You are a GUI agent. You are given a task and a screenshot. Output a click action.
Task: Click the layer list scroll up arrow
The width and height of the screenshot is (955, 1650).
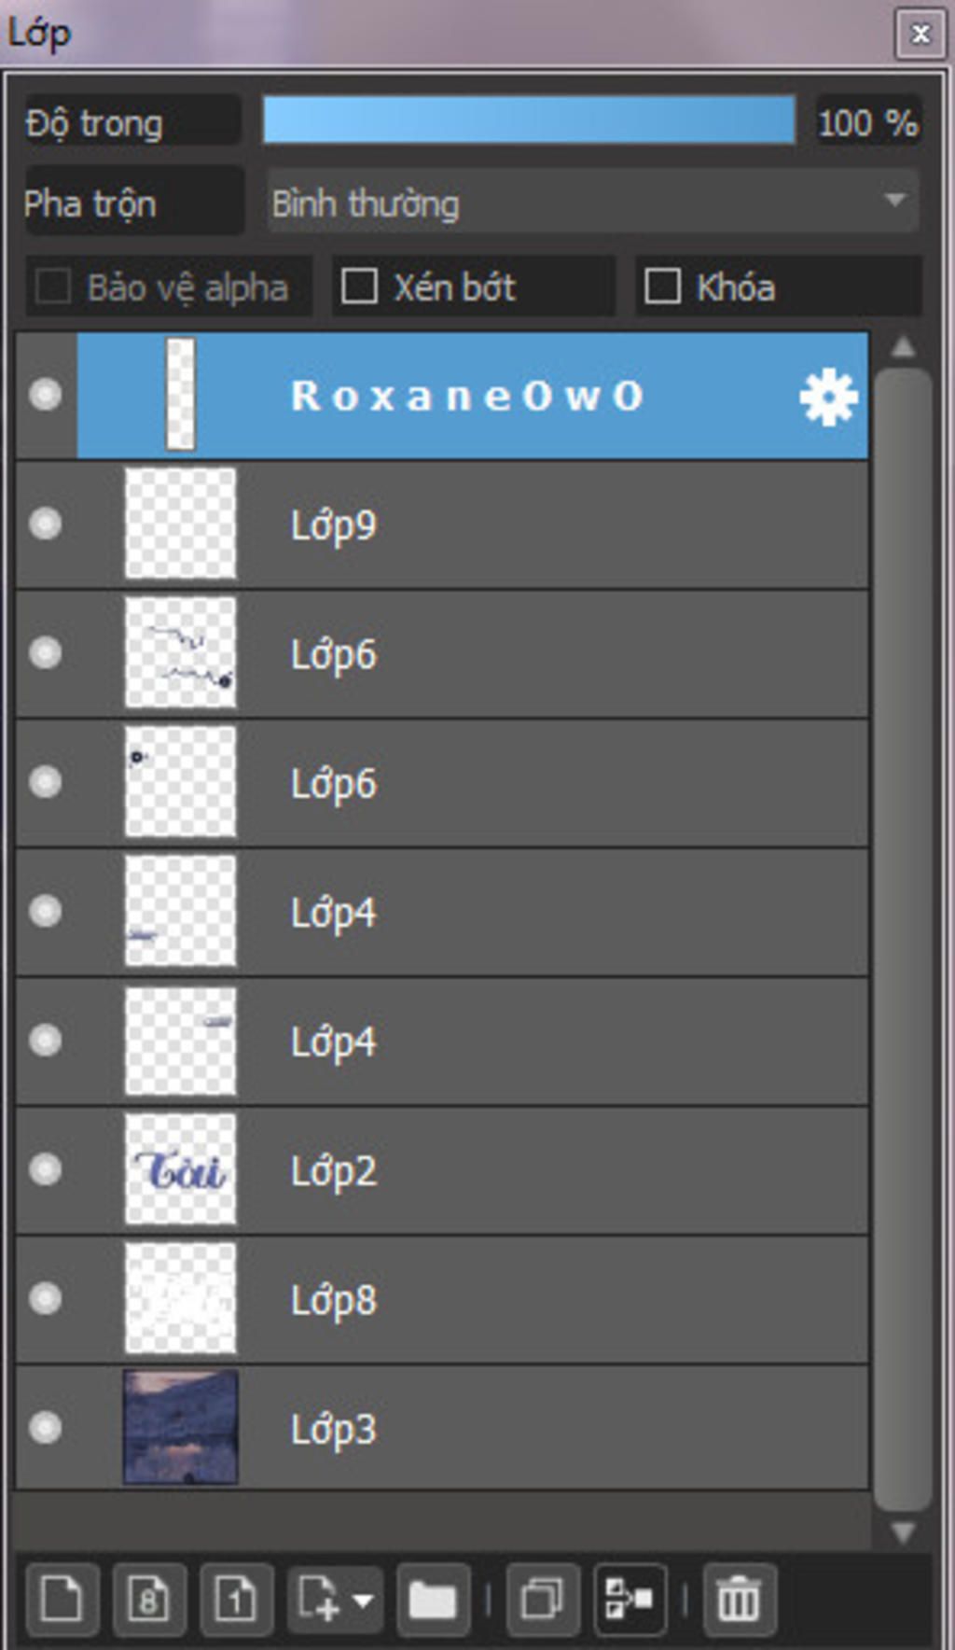[x=902, y=347]
